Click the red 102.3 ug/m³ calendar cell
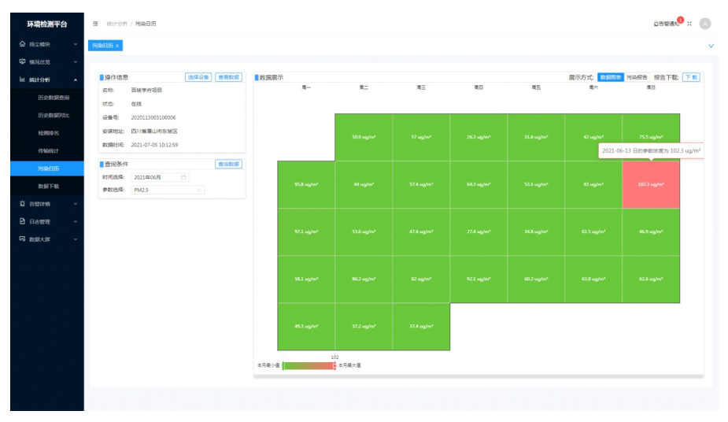The height and width of the screenshot is (422, 728). 651,184
